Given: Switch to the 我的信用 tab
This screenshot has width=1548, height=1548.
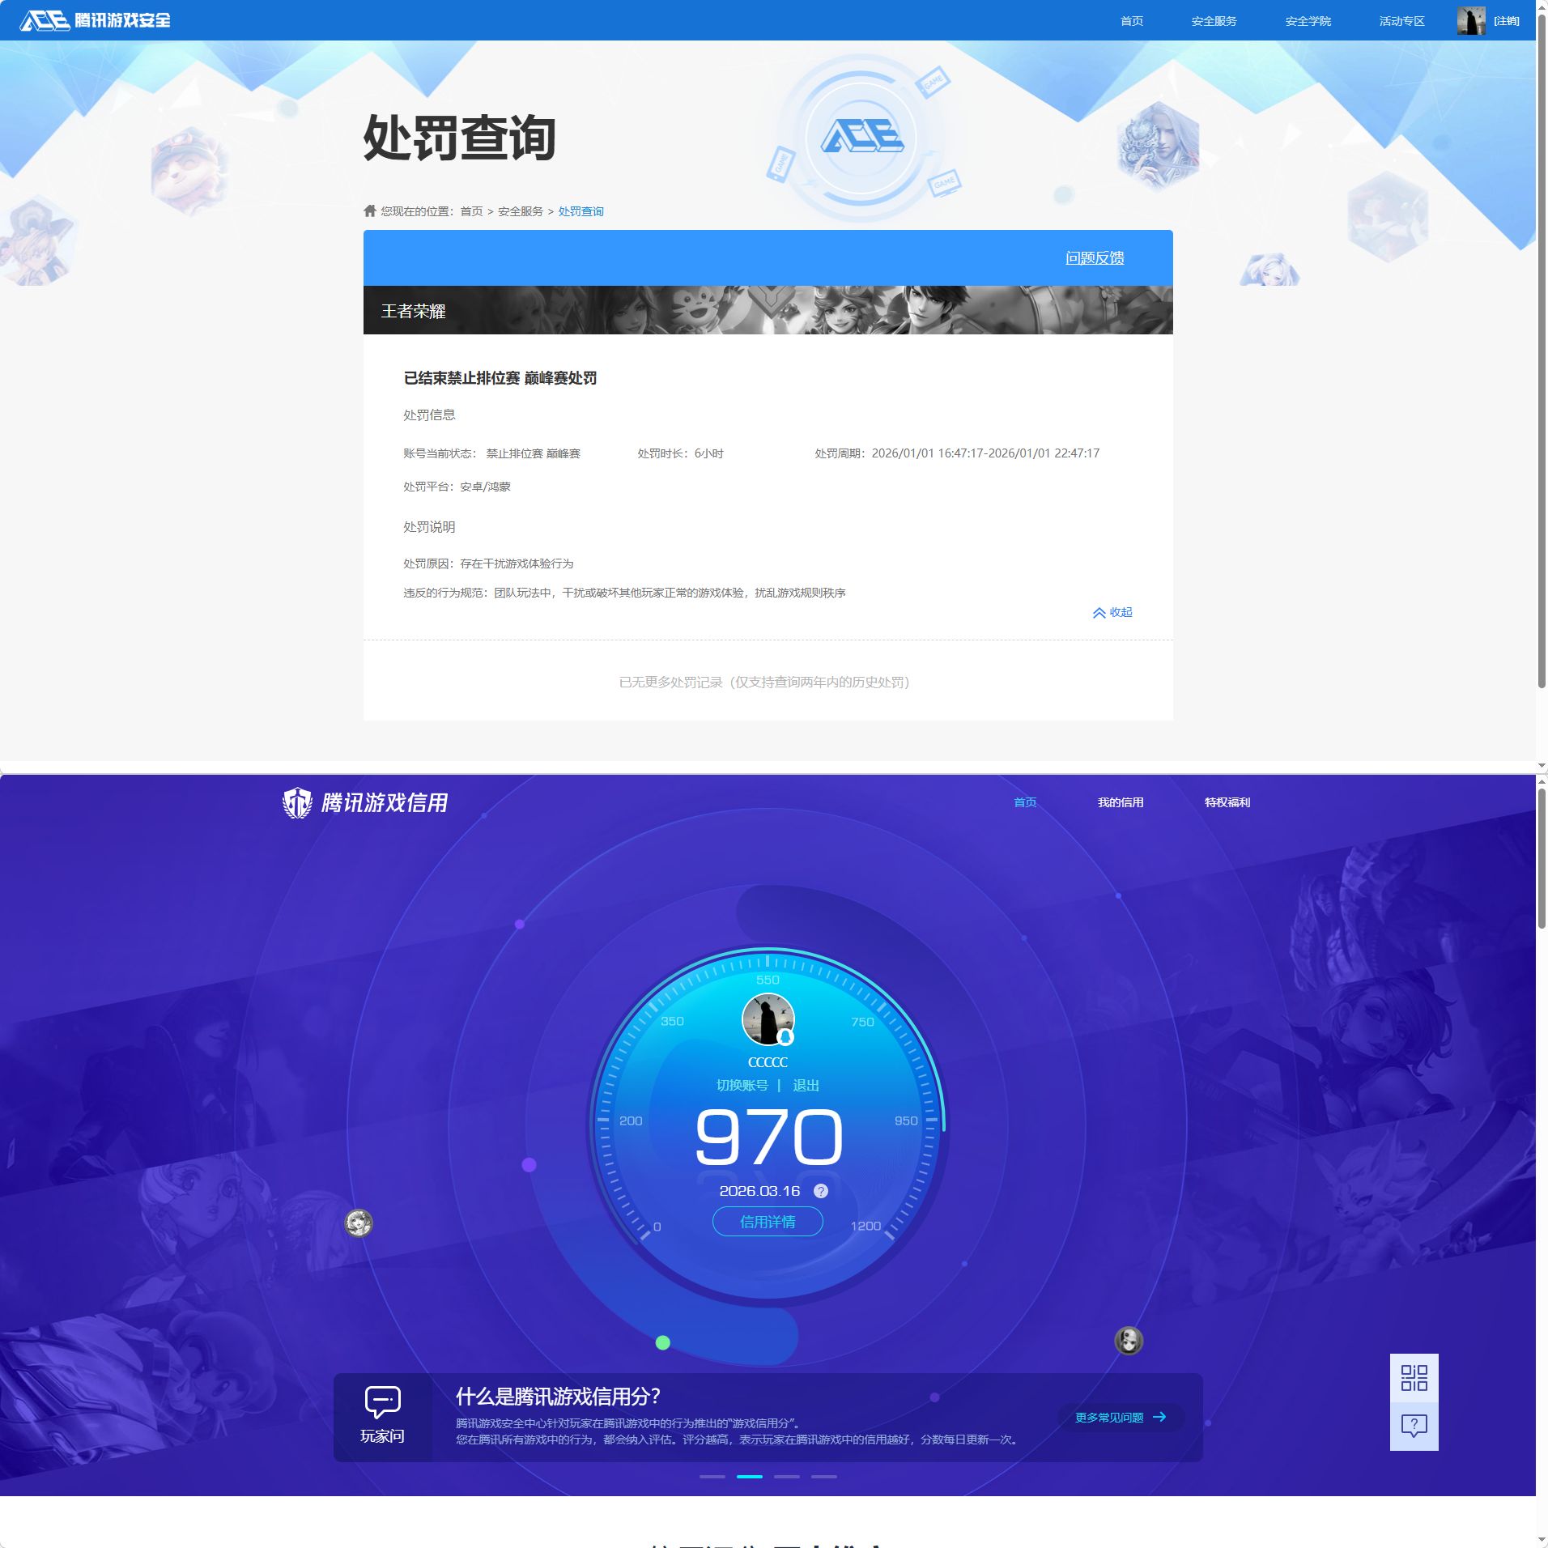Looking at the screenshot, I should [1120, 802].
